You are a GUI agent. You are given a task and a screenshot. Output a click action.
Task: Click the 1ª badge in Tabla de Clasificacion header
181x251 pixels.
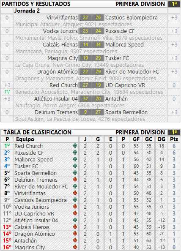tap(174, 132)
